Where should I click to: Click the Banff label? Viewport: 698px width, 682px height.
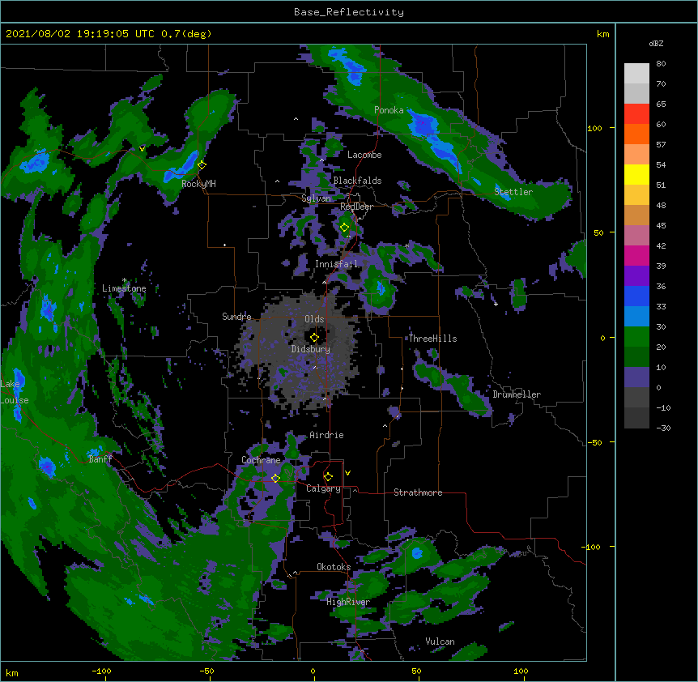100,459
